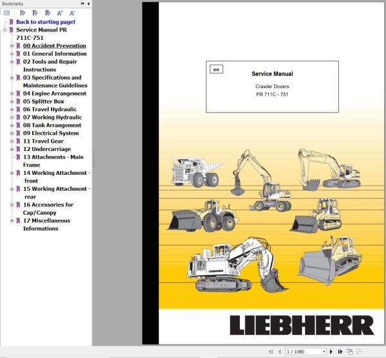The image size is (386, 358).
Task: Decrease bookmark text size with A- icon
Action: tap(72, 13)
